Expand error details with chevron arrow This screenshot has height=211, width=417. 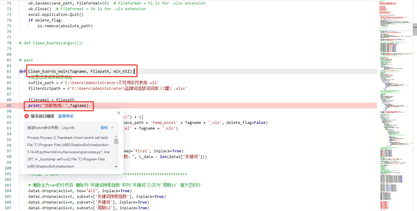coord(112,128)
